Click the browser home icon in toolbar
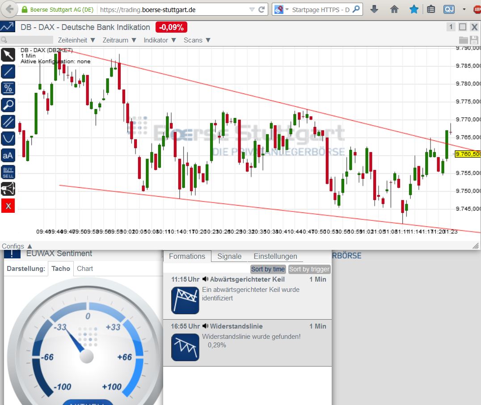The width and height of the screenshot is (481, 405). point(394,8)
